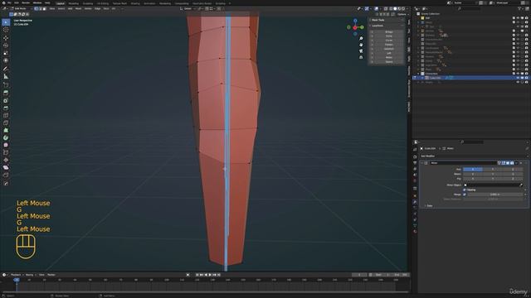Screen dimensions: 531x298
Task: Collapse the Mirror modifier panel
Action: click(422, 163)
